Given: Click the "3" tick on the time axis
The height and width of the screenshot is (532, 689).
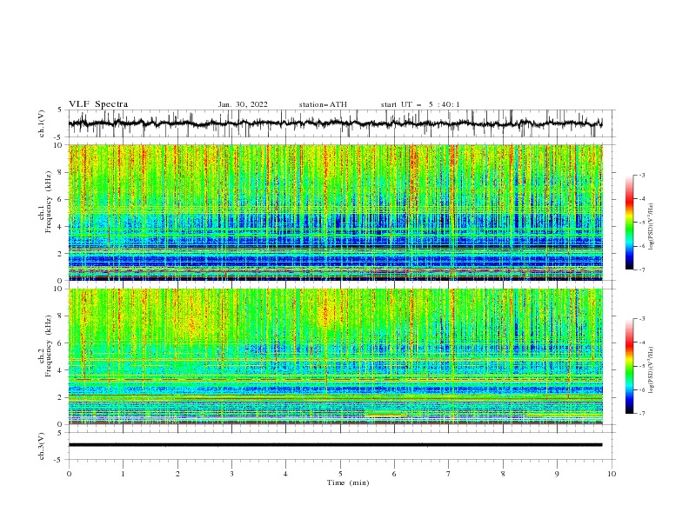Looking at the screenshot, I should pos(231,474).
